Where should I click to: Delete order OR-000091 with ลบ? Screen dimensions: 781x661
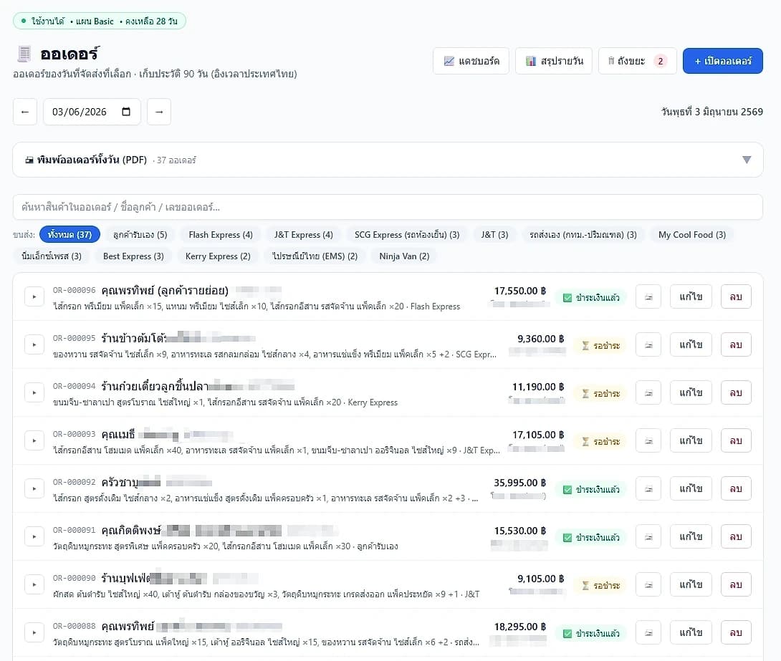[736, 536]
